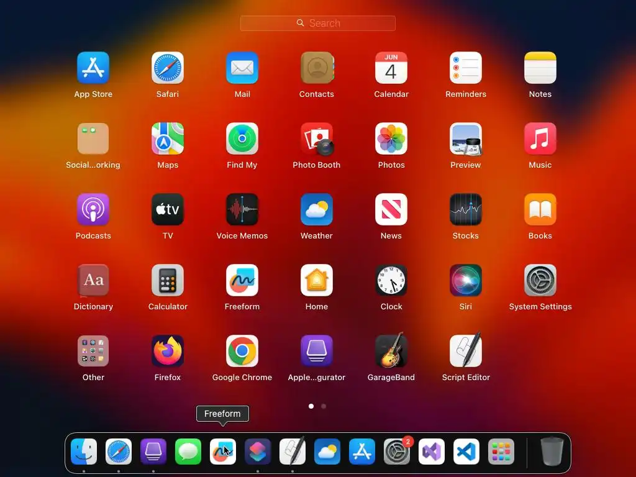Open the Apple TV app
Screen dimensions: 636x477
(x=168, y=209)
